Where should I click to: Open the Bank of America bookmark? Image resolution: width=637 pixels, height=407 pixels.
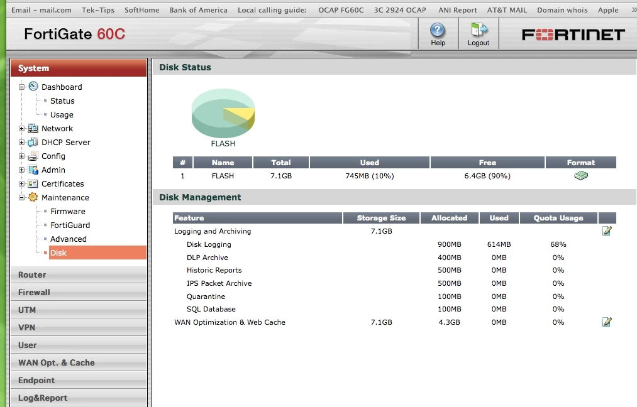tap(198, 10)
